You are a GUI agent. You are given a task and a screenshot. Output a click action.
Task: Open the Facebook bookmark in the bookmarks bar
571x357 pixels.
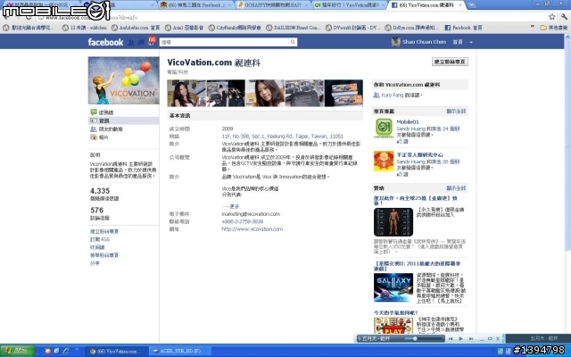464,28
